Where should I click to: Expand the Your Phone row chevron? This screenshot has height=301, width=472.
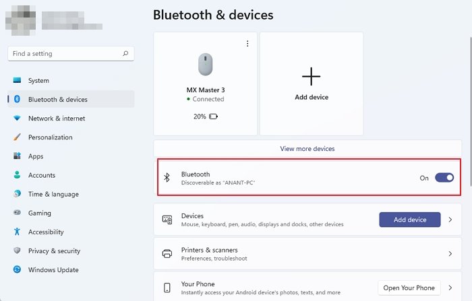pyautogui.click(x=450, y=288)
